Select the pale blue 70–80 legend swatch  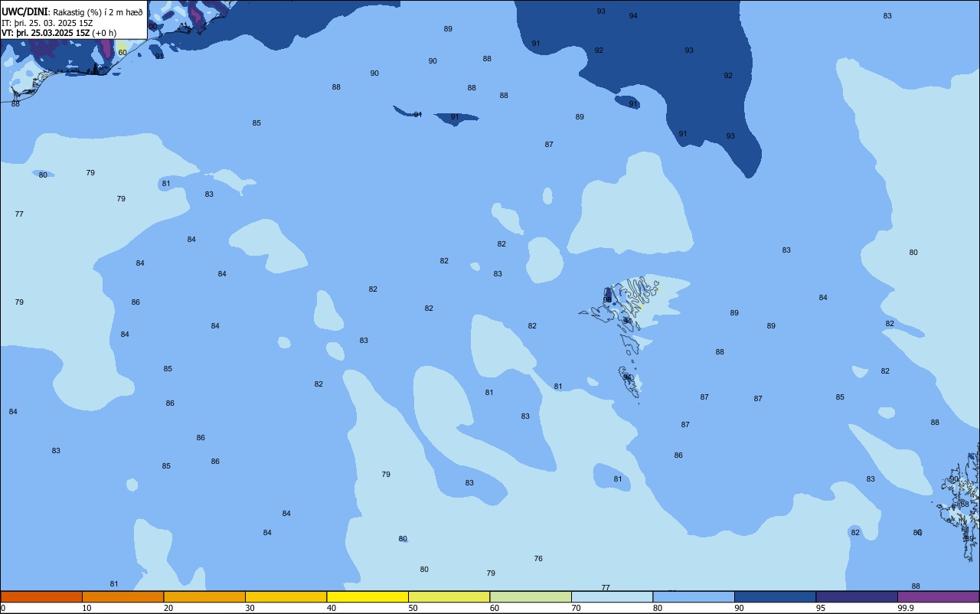pyautogui.click(x=612, y=596)
